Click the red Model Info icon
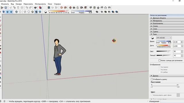The image size is (184, 103). [40, 8]
